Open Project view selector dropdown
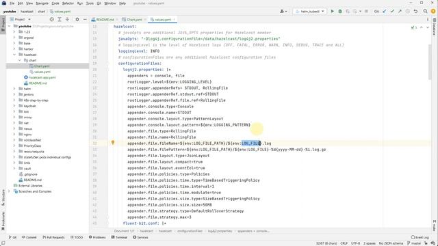The width and height of the screenshot is (438, 246). tap(20, 19)
